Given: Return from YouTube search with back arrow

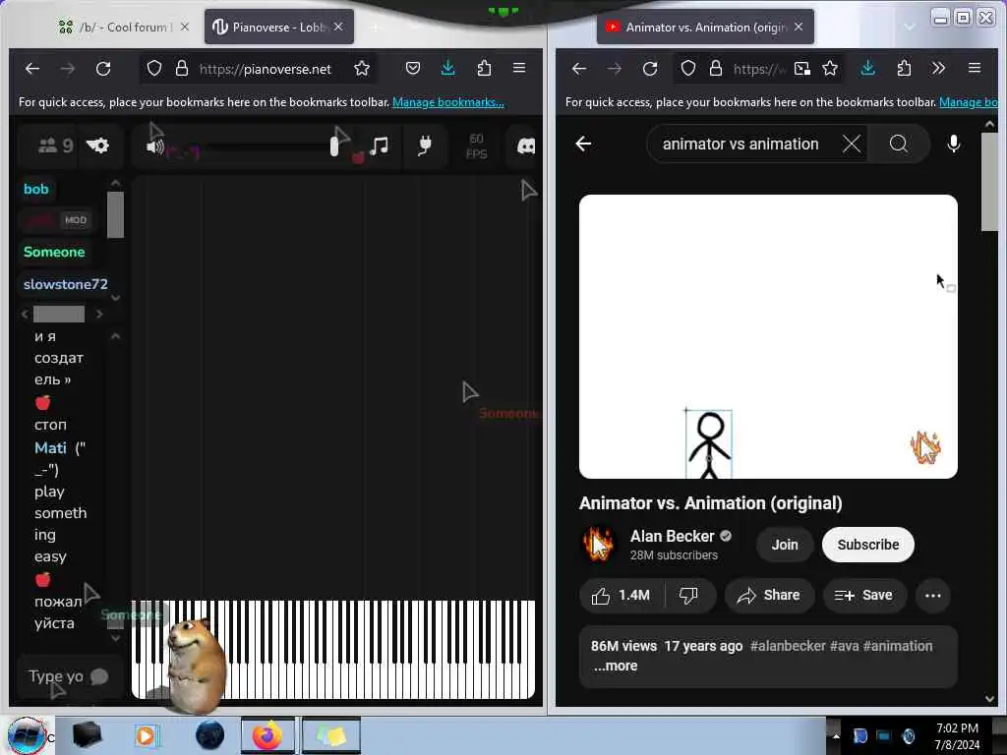Looking at the screenshot, I should coord(583,144).
